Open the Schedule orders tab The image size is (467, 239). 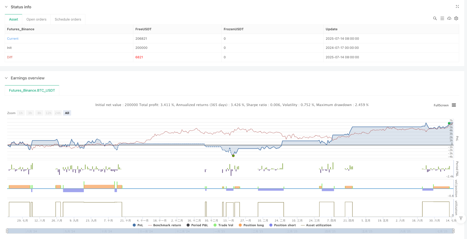pos(68,19)
